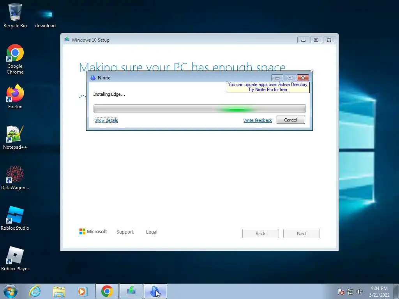Minimize the Windows 10 Setup window
The height and width of the screenshot is (299, 399).
click(303, 40)
